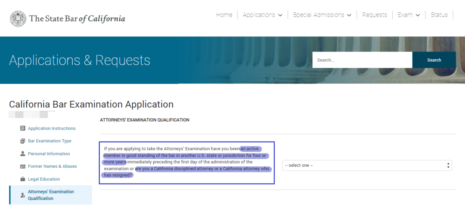
Task: Click the Legal Education briefcase icon
Action: click(x=22, y=179)
